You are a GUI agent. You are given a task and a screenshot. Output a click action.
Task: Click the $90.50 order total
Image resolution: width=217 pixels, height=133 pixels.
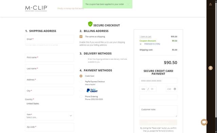click(x=170, y=63)
